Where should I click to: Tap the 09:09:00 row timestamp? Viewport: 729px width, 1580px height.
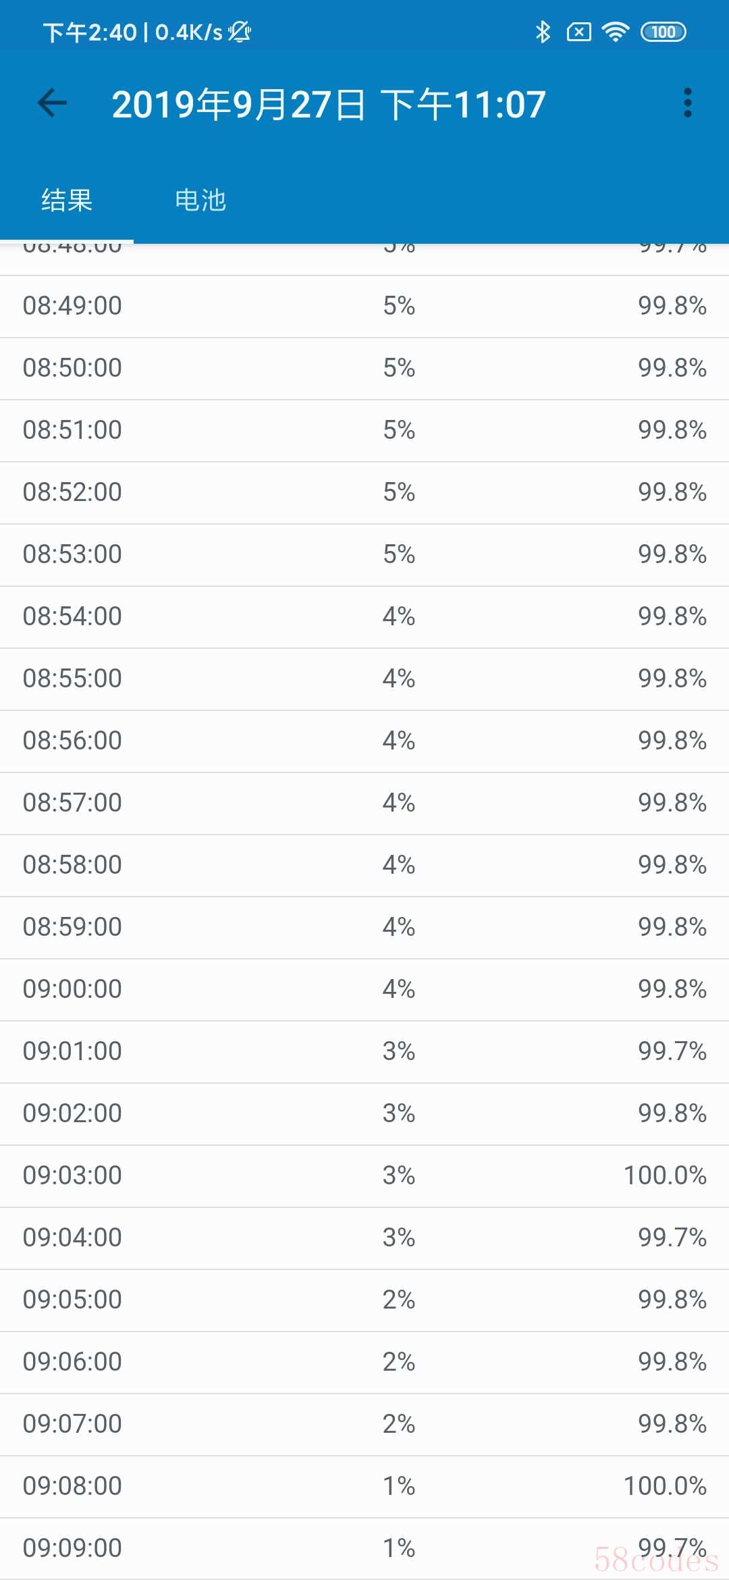point(72,1548)
